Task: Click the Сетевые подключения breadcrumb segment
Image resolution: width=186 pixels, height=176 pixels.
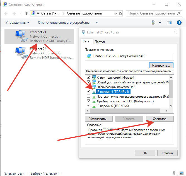Action: coord(84,13)
